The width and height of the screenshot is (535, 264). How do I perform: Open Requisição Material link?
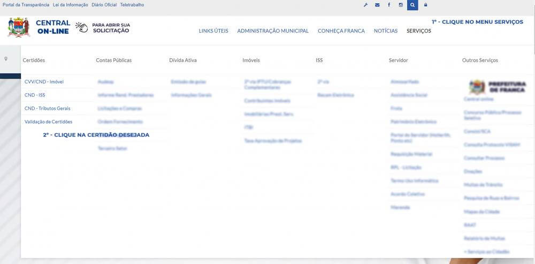coord(411,154)
